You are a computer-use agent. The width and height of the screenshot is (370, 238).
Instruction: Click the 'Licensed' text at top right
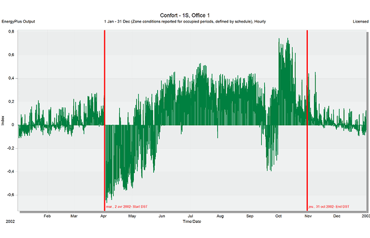pos(360,21)
